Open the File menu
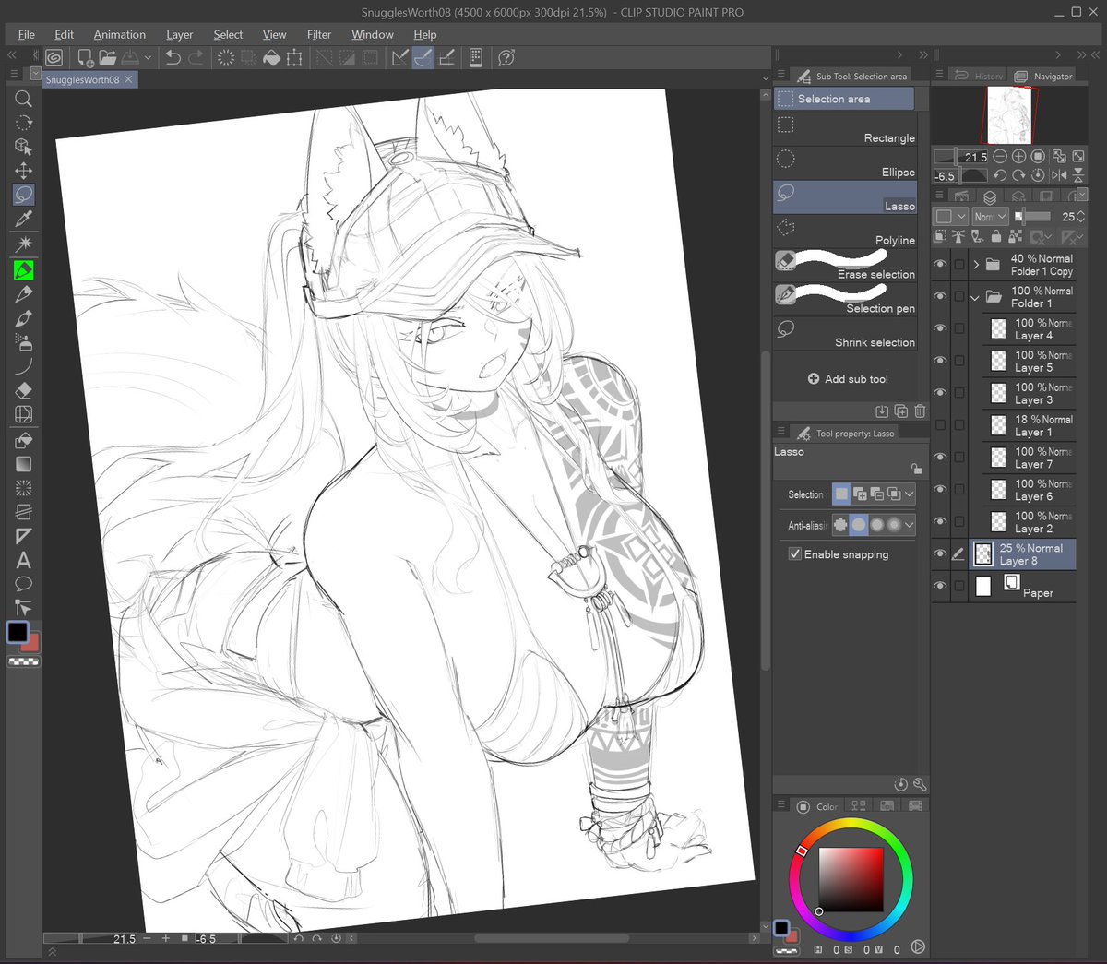 click(27, 34)
